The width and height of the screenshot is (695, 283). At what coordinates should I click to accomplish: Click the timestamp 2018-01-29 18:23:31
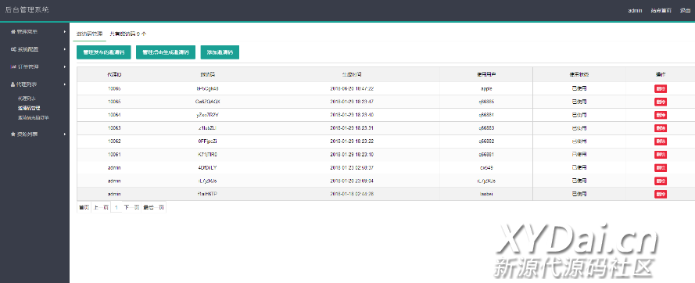pos(352,128)
